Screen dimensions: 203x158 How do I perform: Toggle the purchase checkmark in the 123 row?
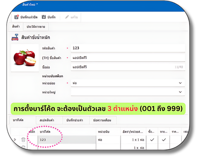point(152,140)
